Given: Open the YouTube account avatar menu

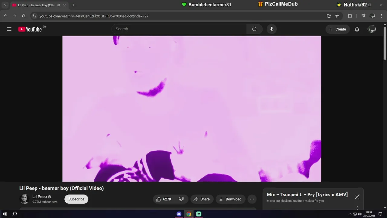Looking at the screenshot, I should point(372,29).
